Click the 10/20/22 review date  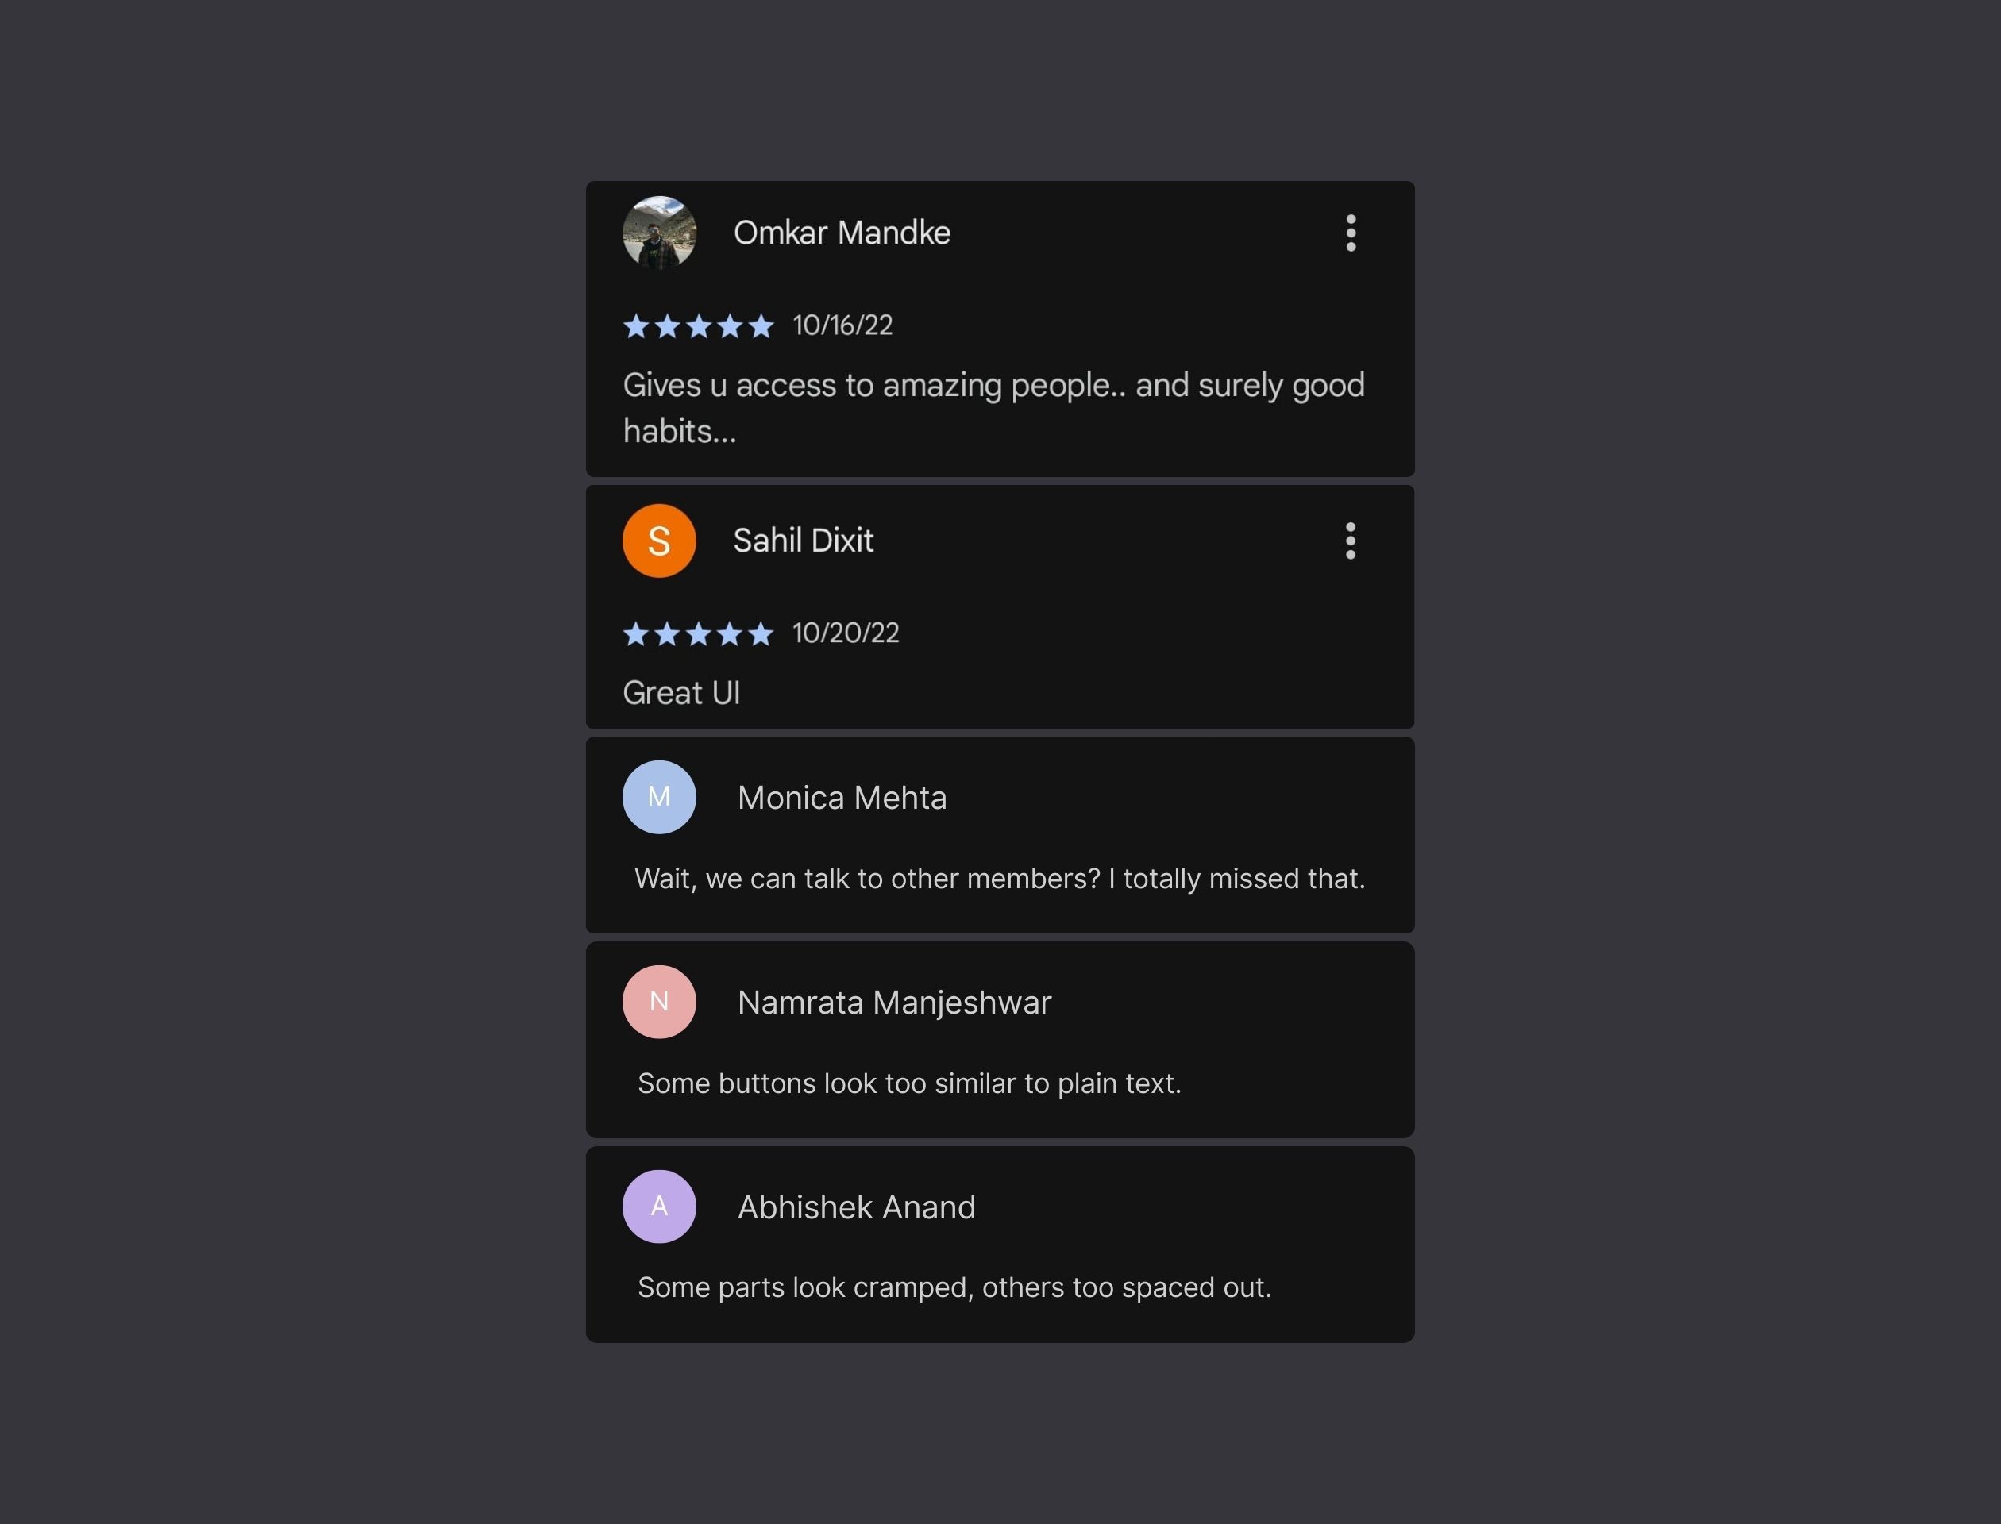(845, 633)
